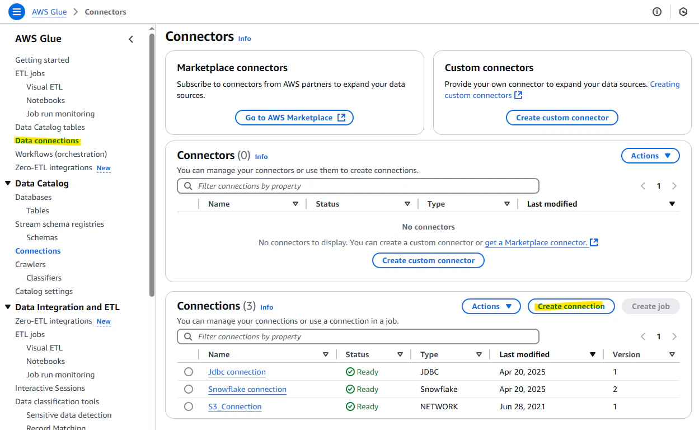Click AWS Glue breadcrumb link
The width and height of the screenshot is (699, 430).
point(49,12)
